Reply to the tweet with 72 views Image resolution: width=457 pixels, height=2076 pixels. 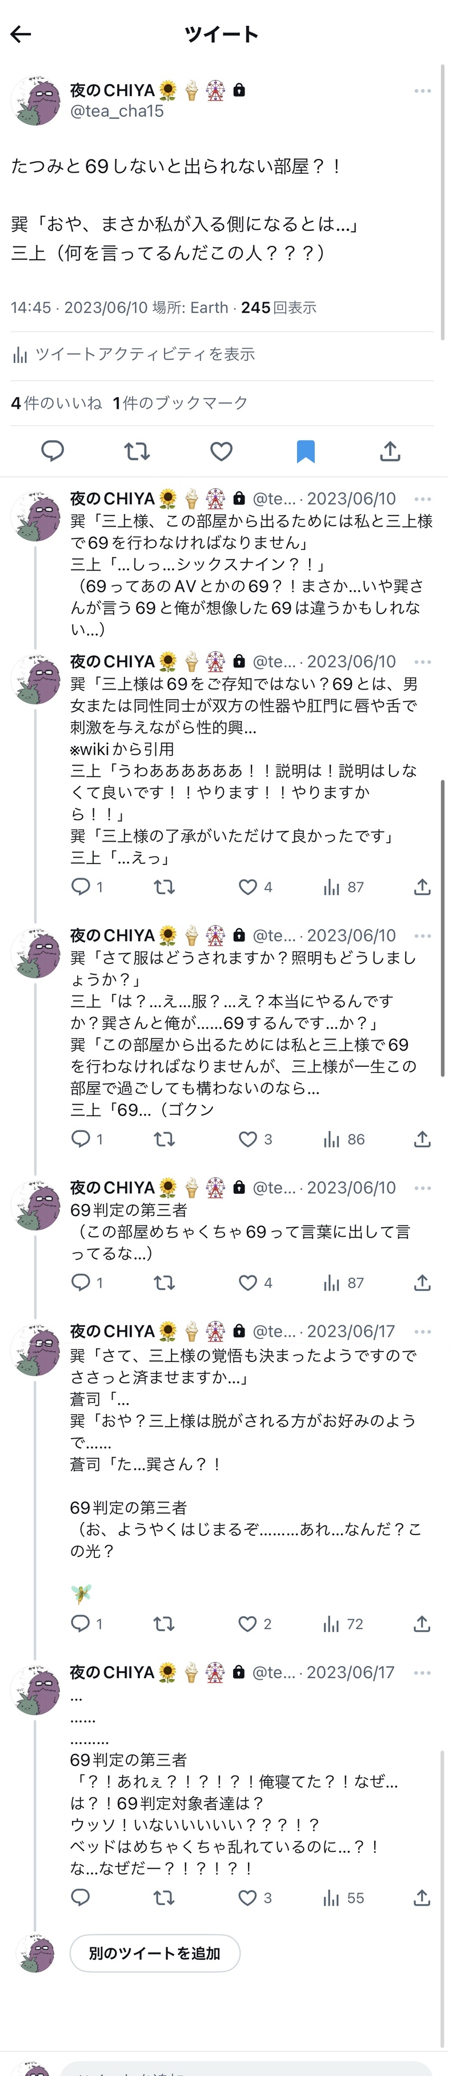point(81,1624)
